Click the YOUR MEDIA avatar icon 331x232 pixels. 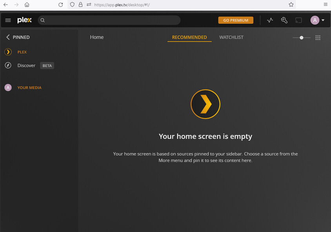point(8,88)
